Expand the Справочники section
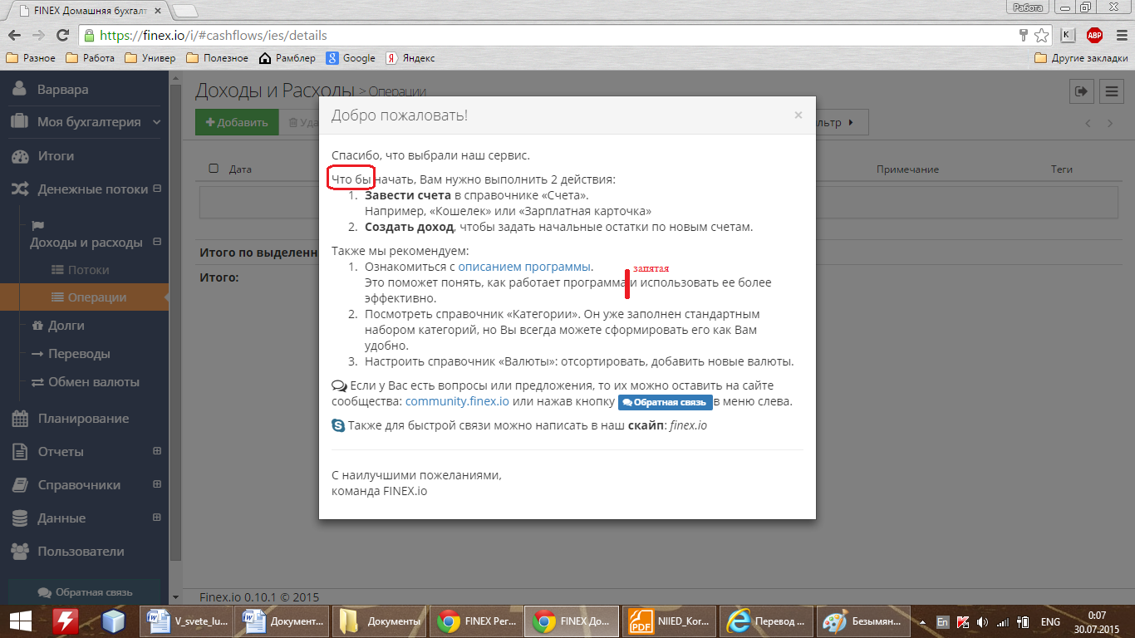The width and height of the screenshot is (1135, 638). tap(156, 484)
